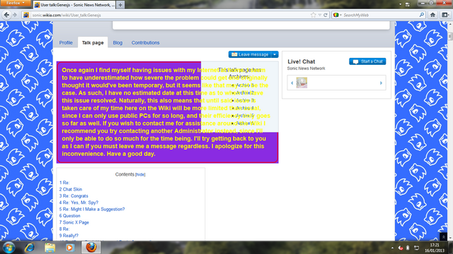Image resolution: width=453 pixels, height=254 pixels.
Task: Click the Start a Chat button
Action: (x=367, y=61)
